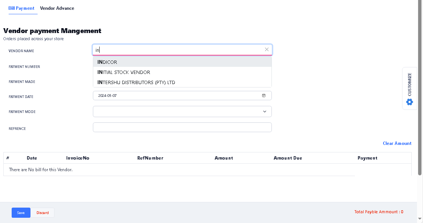Click the vertical page scrollbar thumb

tap(420, 90)
